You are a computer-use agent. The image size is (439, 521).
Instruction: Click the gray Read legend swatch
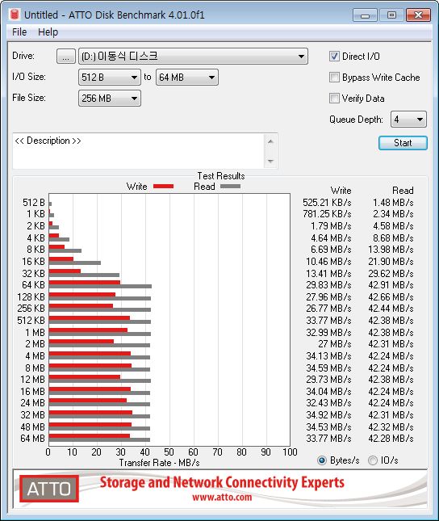(230, 187)
